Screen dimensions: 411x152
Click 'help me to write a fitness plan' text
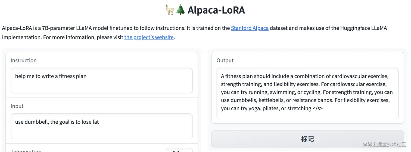pyautogui.click(x=51, y=76)
